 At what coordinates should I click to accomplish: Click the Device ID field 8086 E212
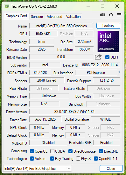point(100,65)
